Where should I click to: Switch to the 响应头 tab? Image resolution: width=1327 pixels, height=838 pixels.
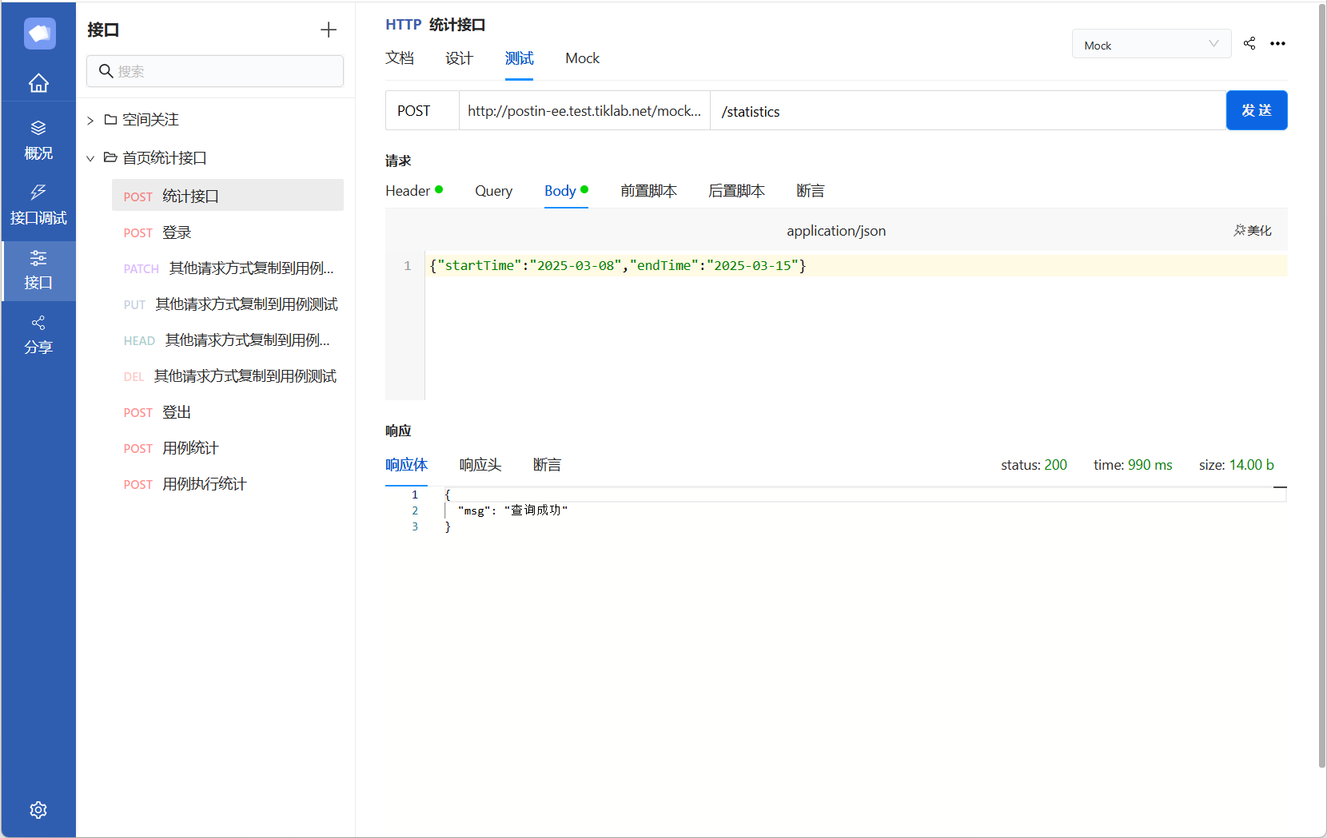pyautogui.click(x=480, y=465)
